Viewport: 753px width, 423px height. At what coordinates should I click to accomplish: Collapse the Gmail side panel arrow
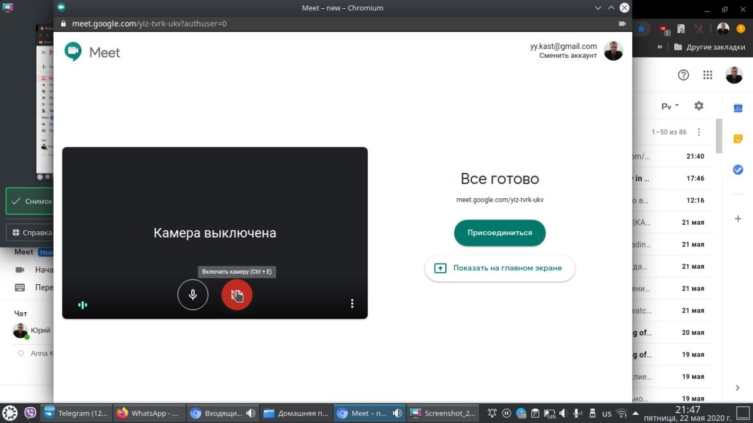738,388
